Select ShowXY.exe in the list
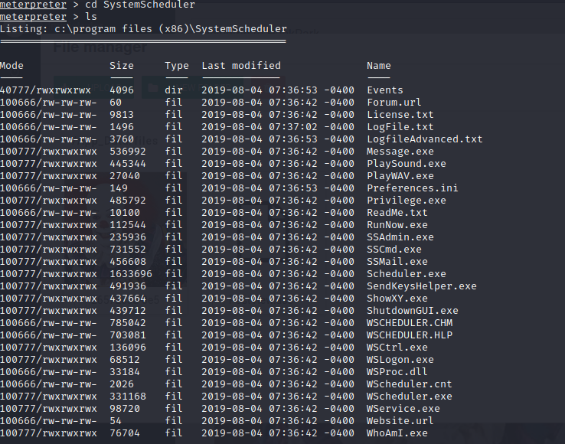This screenshot has height=444, width=565. coord(397,299)
